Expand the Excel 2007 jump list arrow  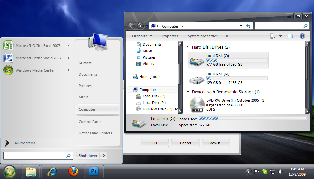[68, 45]
